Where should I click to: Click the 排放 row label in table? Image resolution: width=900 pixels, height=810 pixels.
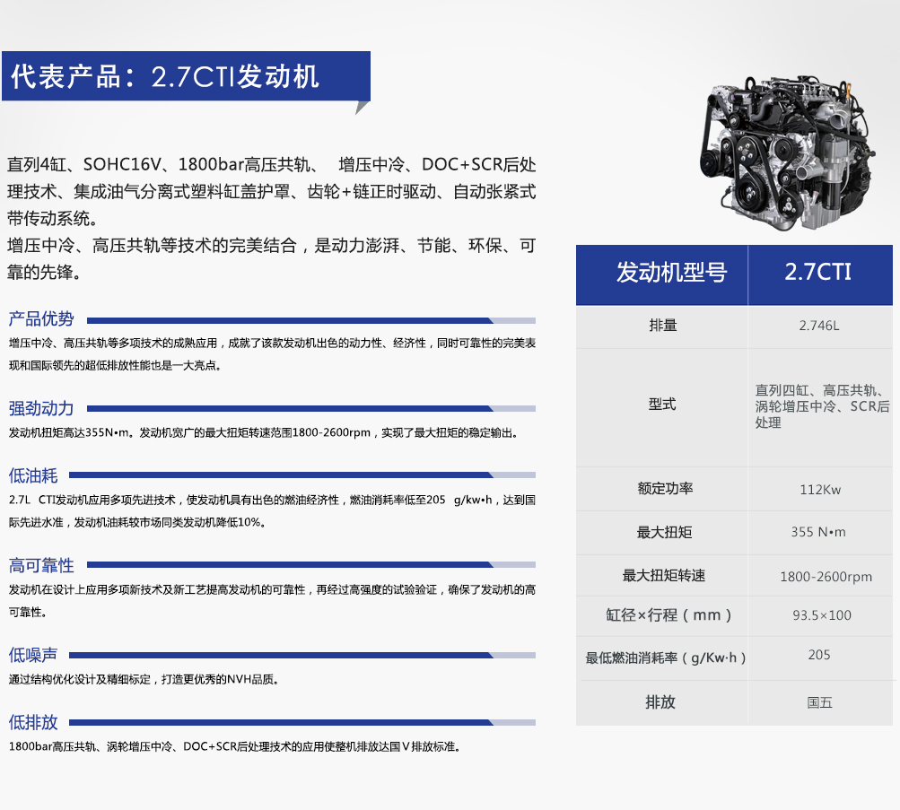point(660,702)
